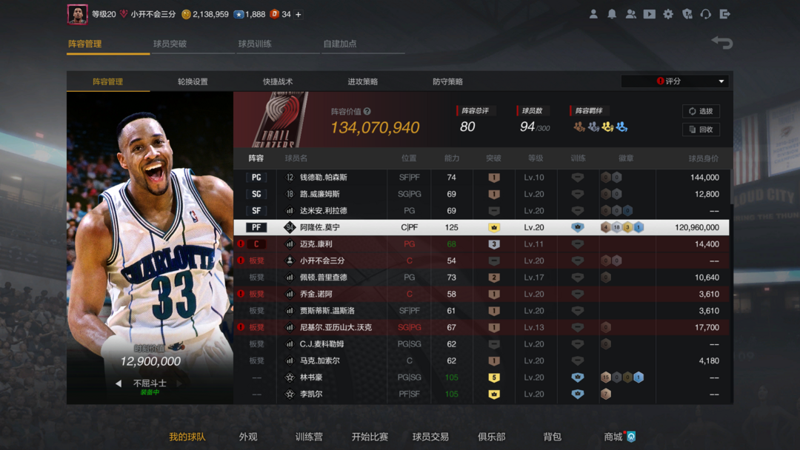Click the plus icon to add currency
This screenshot has width=800, height=450.
pos(299,14)
